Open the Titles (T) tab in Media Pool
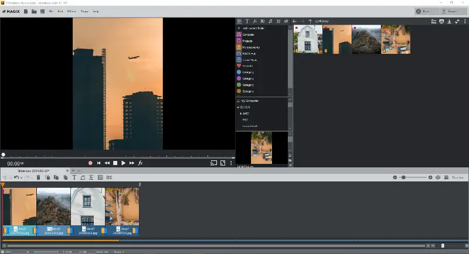469x254 pixels. coord(247,21)
